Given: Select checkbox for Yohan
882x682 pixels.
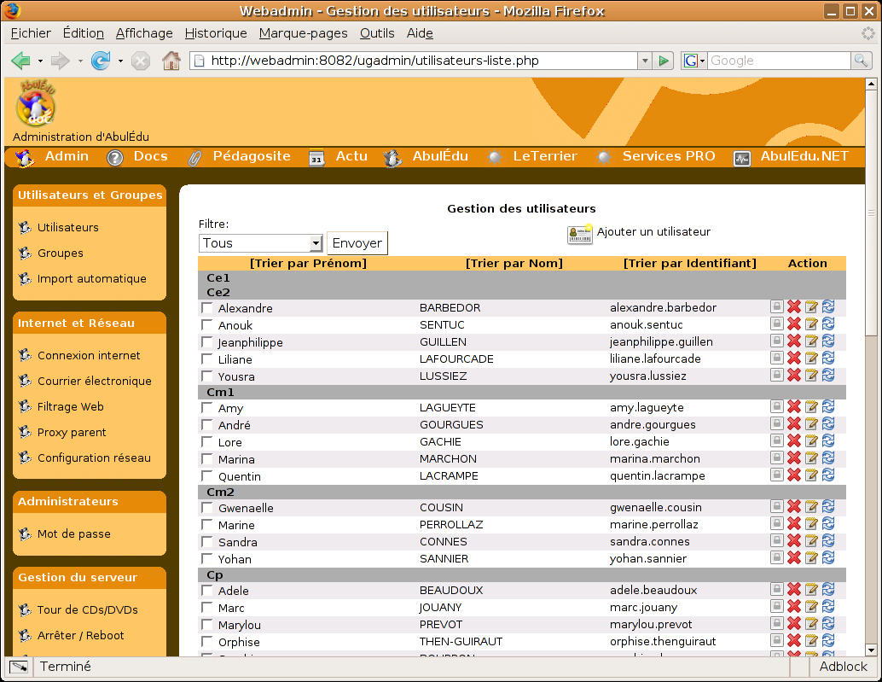Looking at the screenshot, I should coord(207,559).
